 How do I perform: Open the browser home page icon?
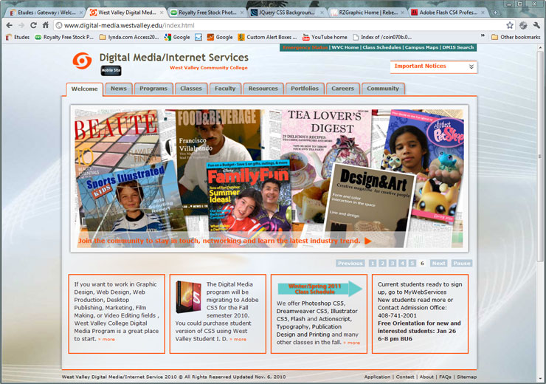pos(45,25)
